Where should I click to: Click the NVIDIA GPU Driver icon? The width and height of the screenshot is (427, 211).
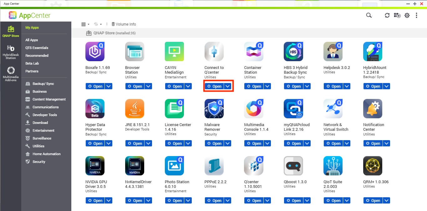[x=95, y=166]
